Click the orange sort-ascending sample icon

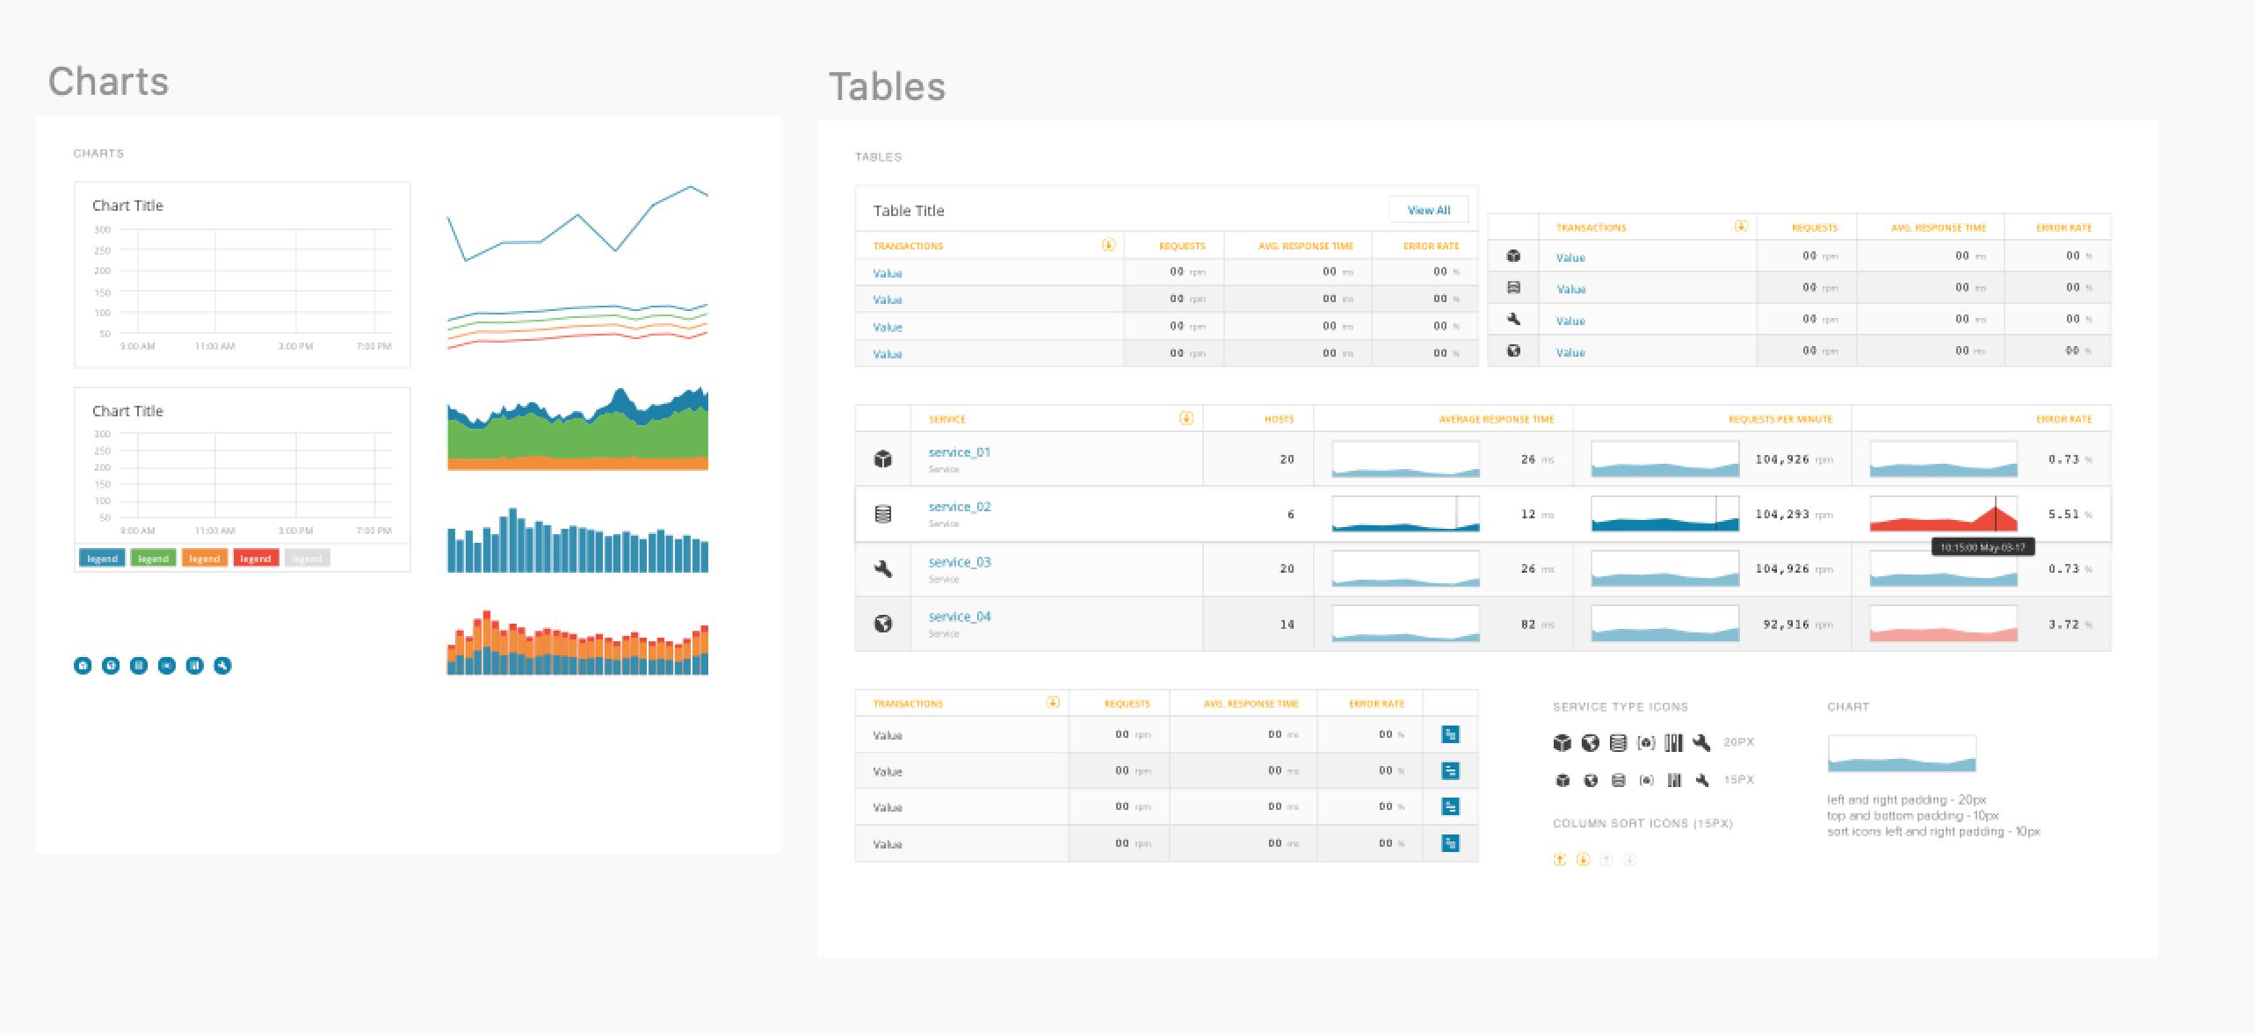(x=1559, y=860)
